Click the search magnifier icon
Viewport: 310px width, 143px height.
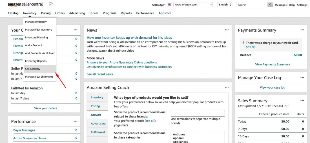[270, 5]
